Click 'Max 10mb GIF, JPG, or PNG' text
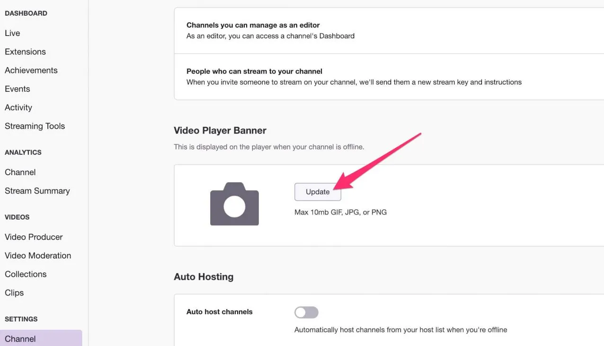The image size is (604, 346). [340, 212]
